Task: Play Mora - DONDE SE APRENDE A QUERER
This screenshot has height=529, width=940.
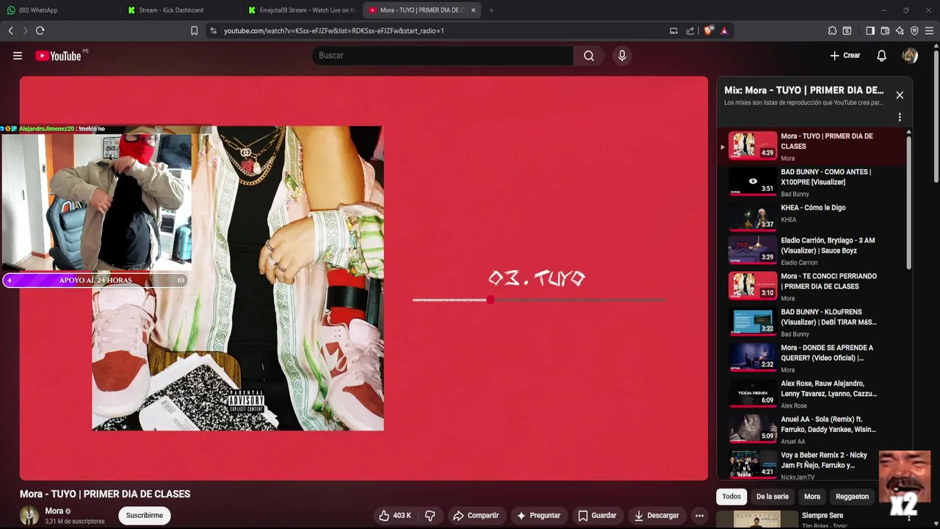Action: [x=813, y=359]
